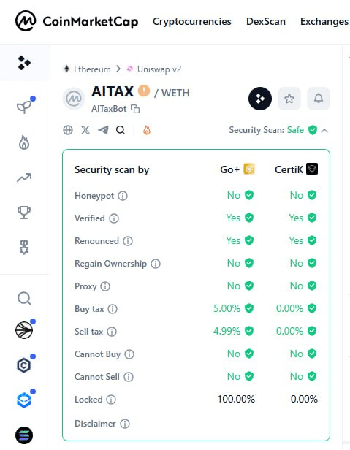
Task: Open the DexScan menu item
Action: coord(266,21)
